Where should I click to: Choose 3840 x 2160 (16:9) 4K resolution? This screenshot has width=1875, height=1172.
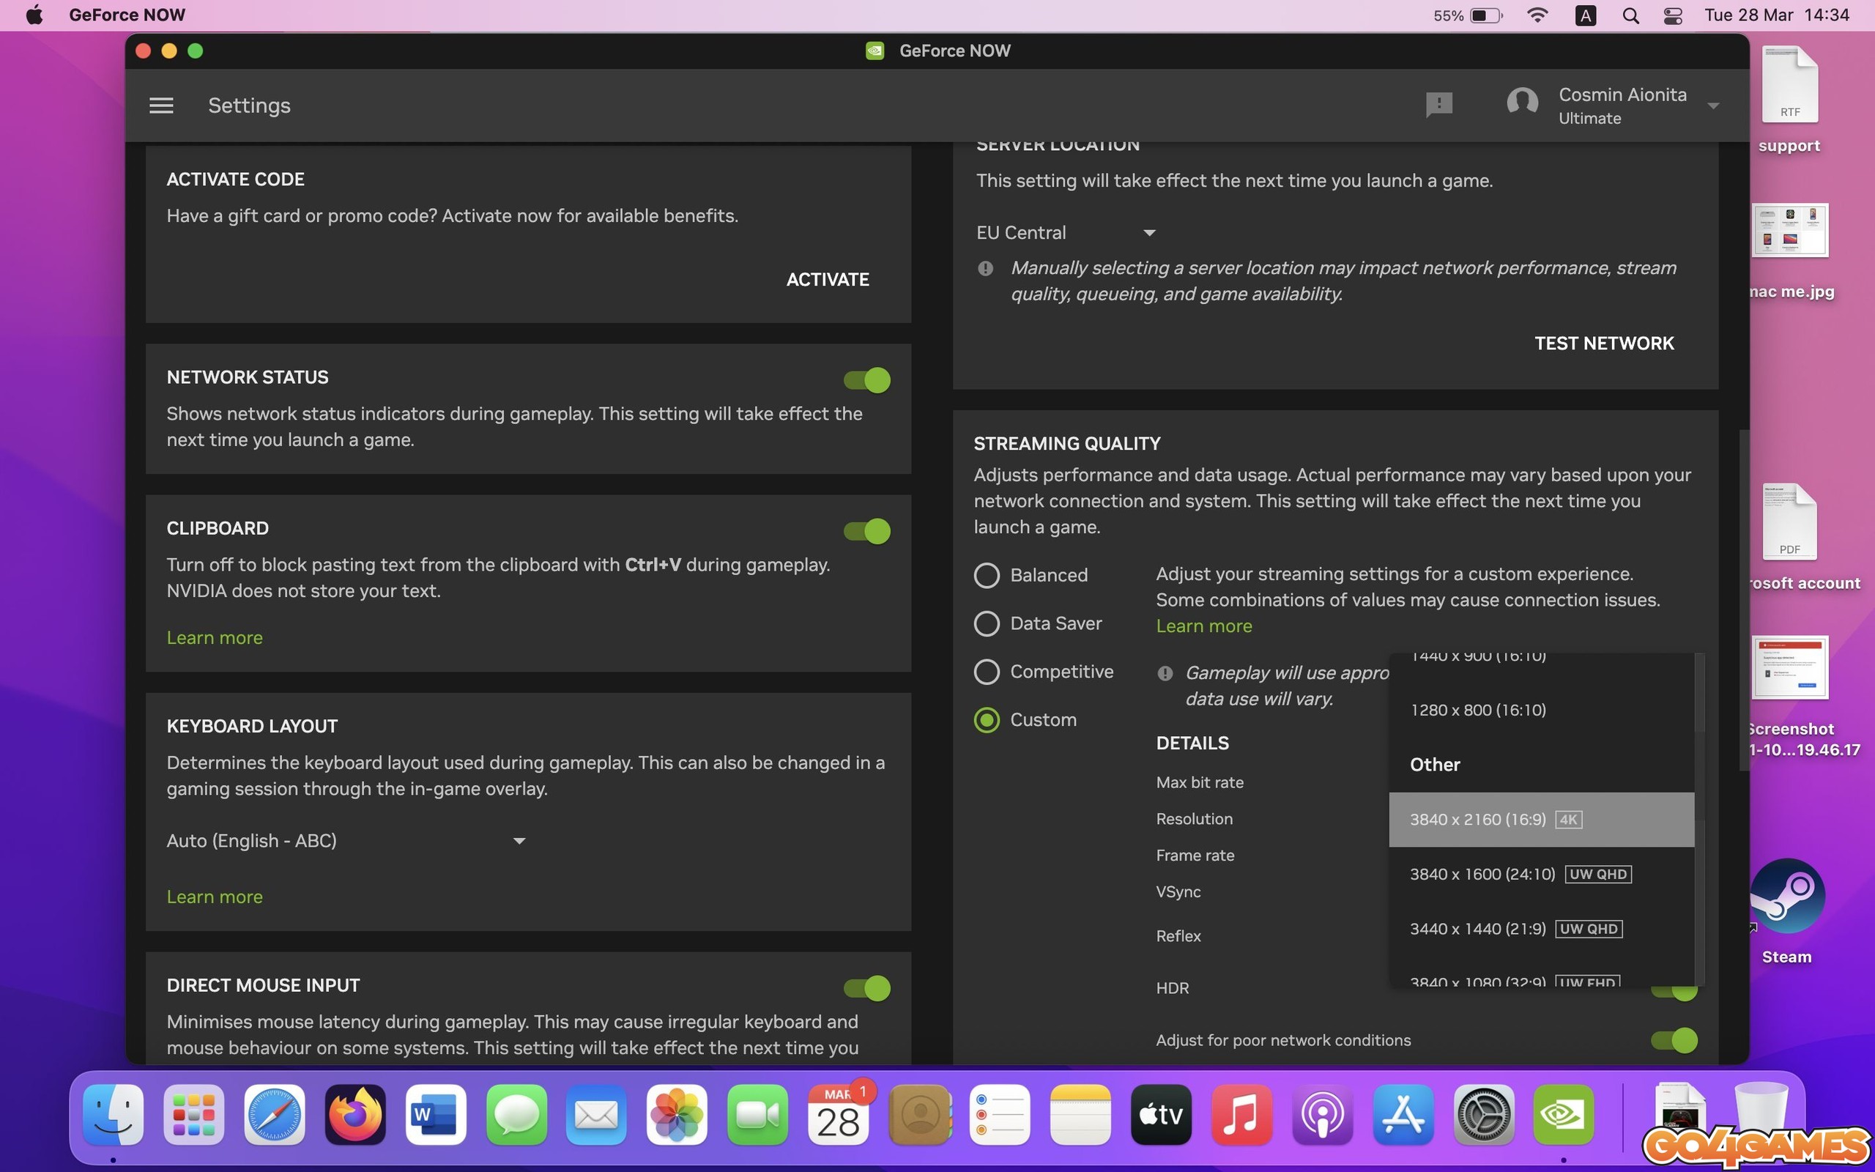(x=1541, y=820)
